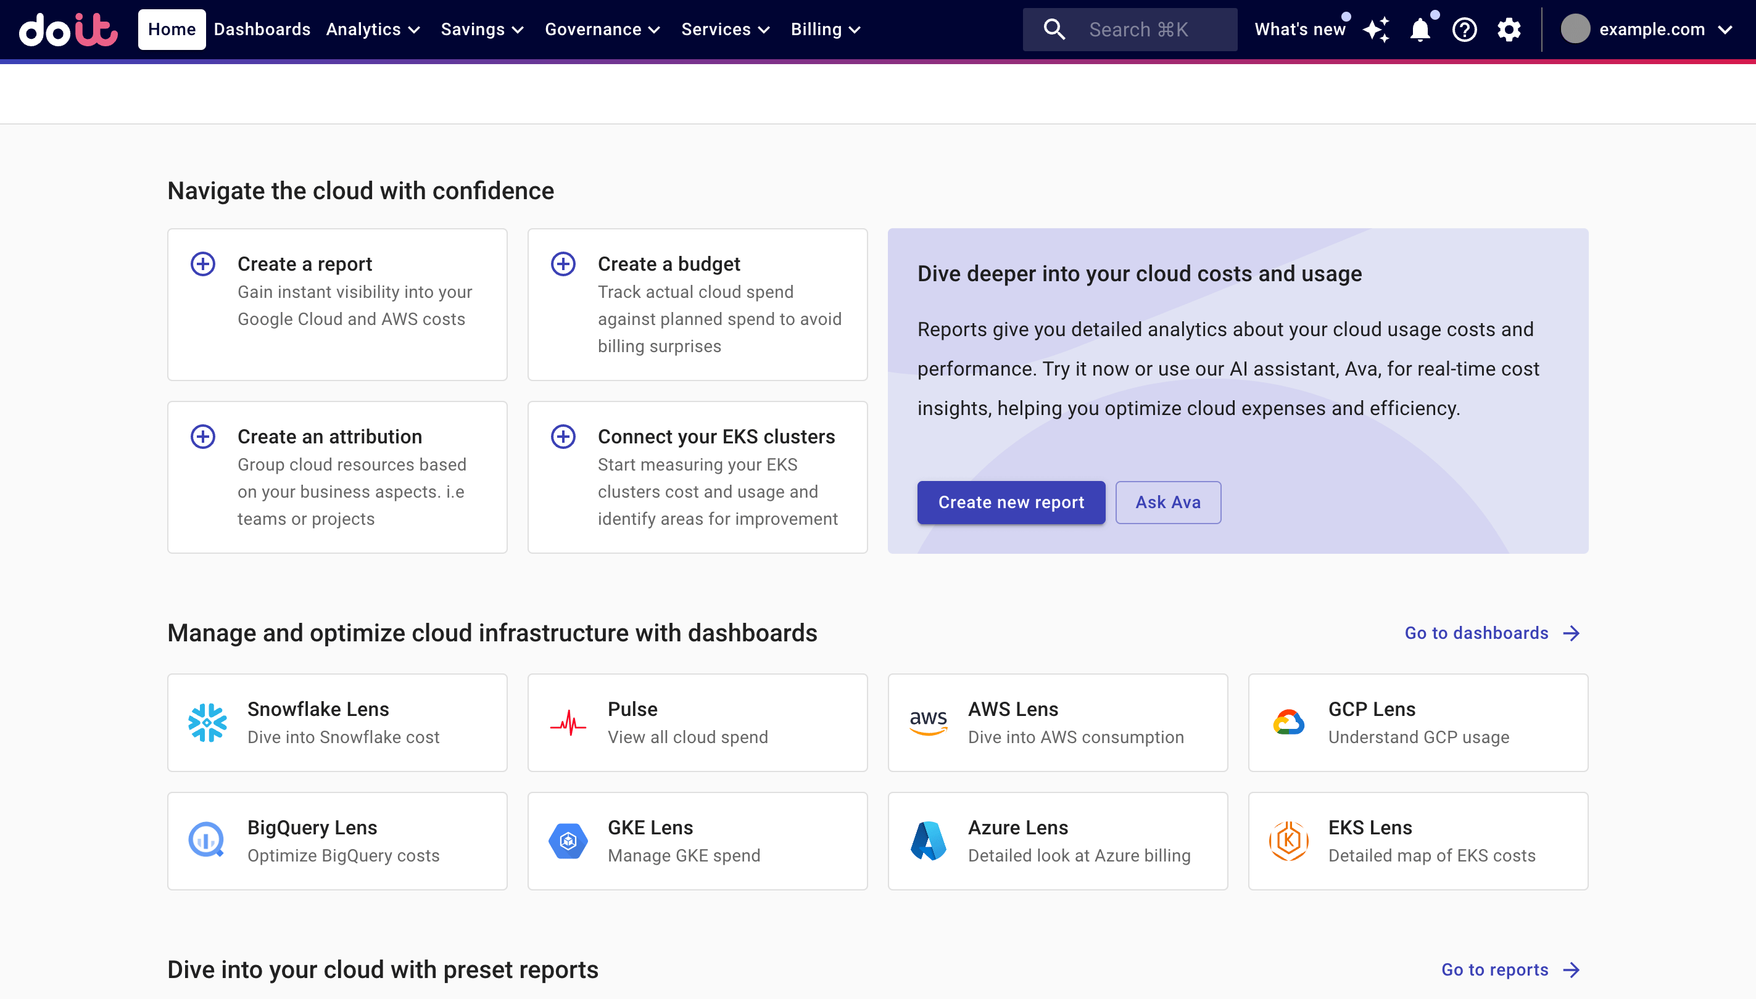Open the Snowflake Lens dashboard title
This screenshot has width=1756, height=999.
[x=318, y=709]
